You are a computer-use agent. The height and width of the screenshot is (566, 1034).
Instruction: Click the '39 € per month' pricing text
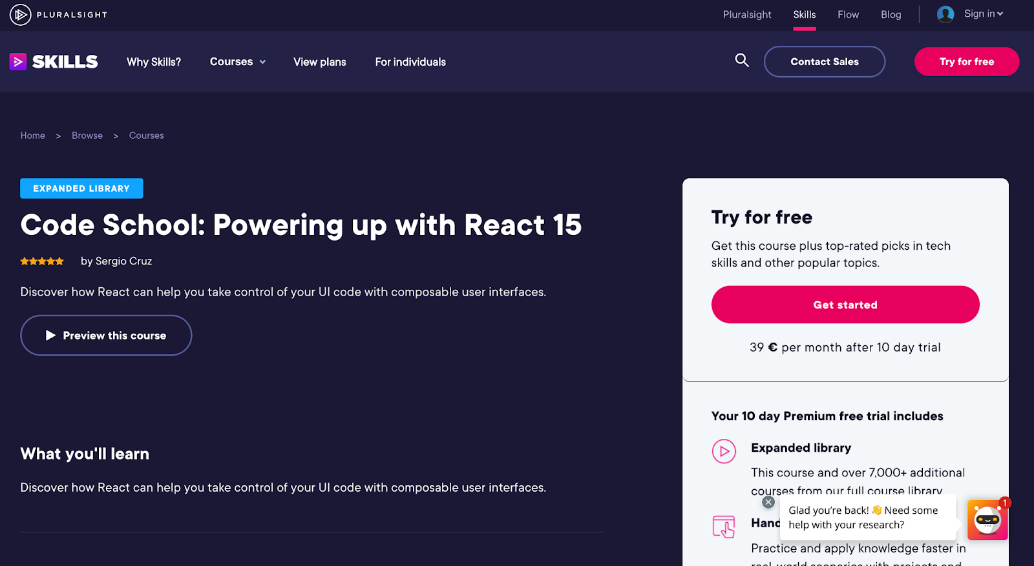pyautogui.click(x=845, y=347)
